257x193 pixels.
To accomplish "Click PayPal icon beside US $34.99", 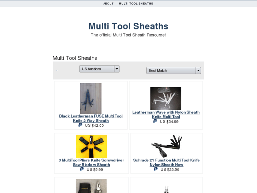I will [155, 121].
